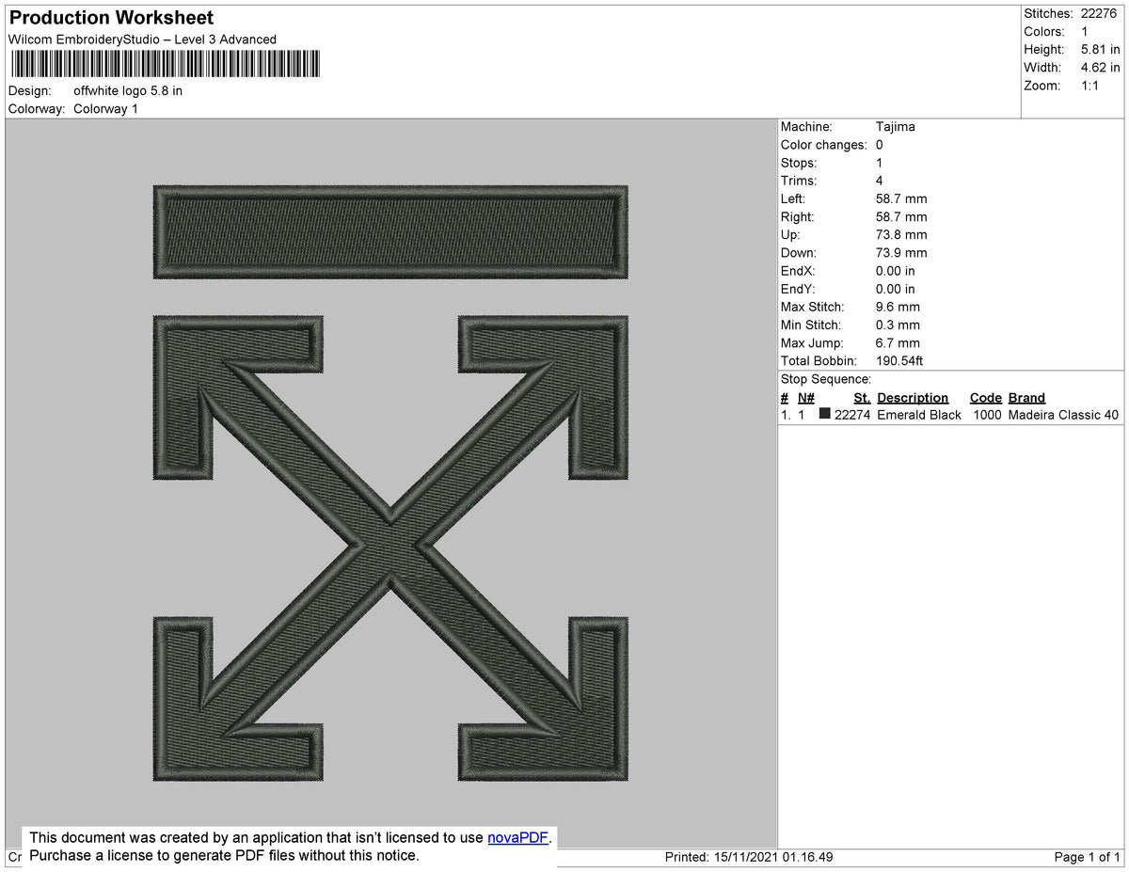Select the "Emerald Black" thread description
This screenshot has height=872, width=1129.
[919, 415]
